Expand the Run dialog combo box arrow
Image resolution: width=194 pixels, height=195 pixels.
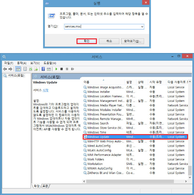(x=142, y=27)
